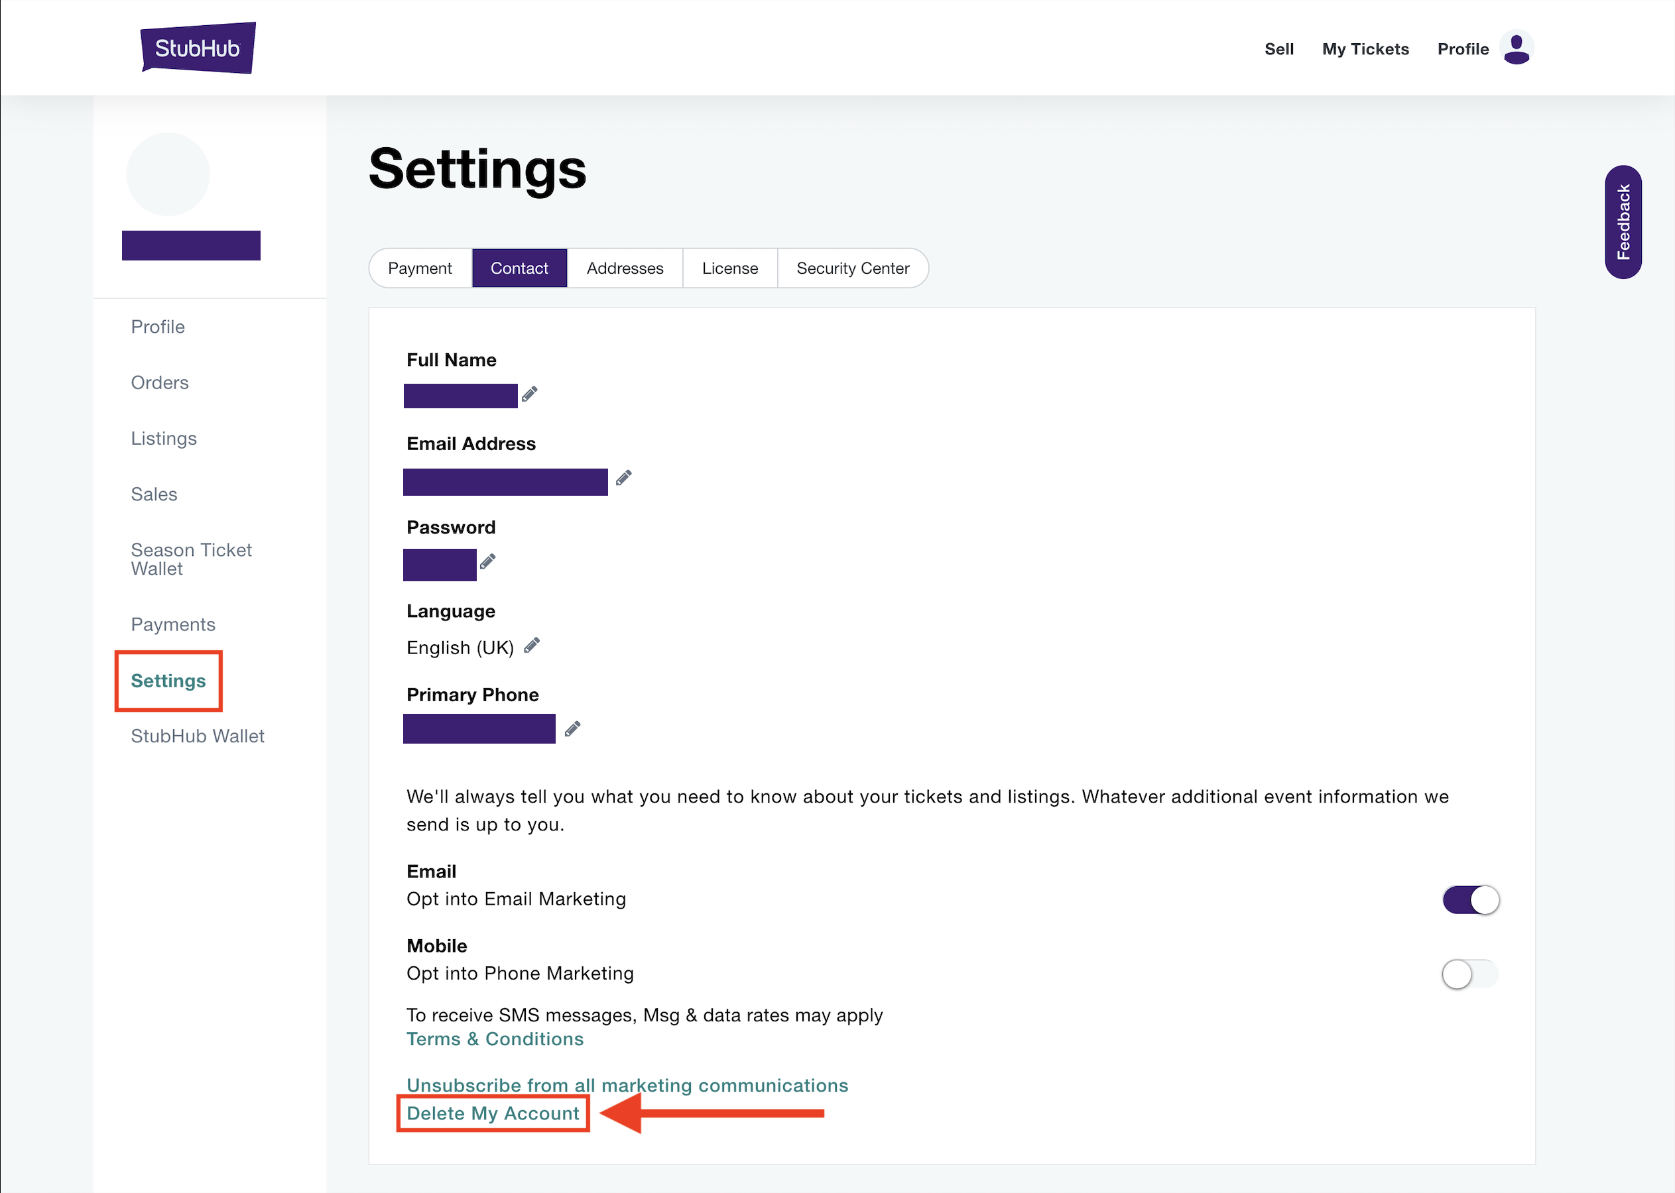Click the Delete My Account link

[x=493, y=1113]
